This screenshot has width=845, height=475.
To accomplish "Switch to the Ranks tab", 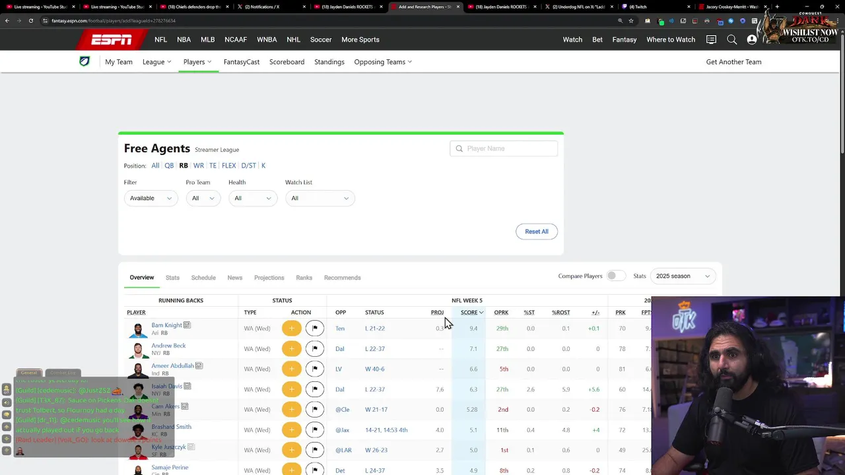I will click(x=304, y=278).
